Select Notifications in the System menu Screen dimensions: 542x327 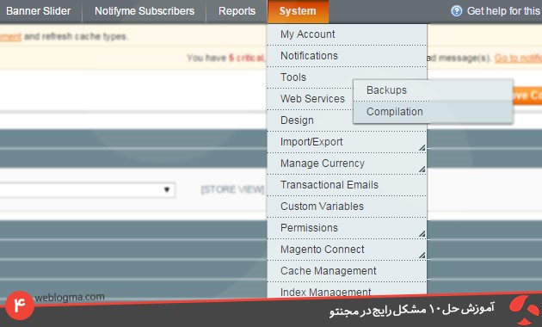click(347, 56)
